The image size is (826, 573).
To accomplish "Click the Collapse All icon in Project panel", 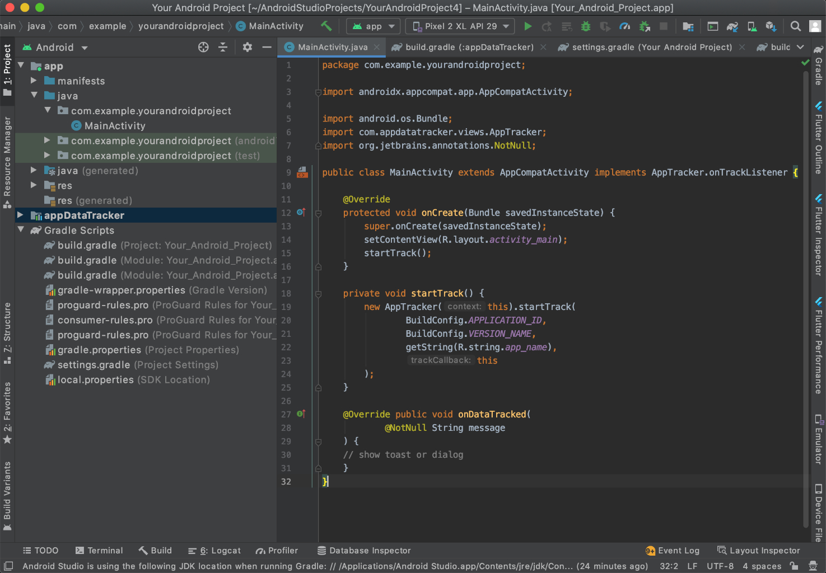I will 223,48.
